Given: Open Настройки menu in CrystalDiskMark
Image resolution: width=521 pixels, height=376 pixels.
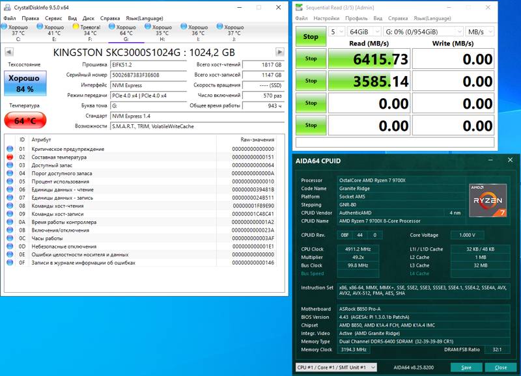Looking at the screenshot, I should click(326, 18).
